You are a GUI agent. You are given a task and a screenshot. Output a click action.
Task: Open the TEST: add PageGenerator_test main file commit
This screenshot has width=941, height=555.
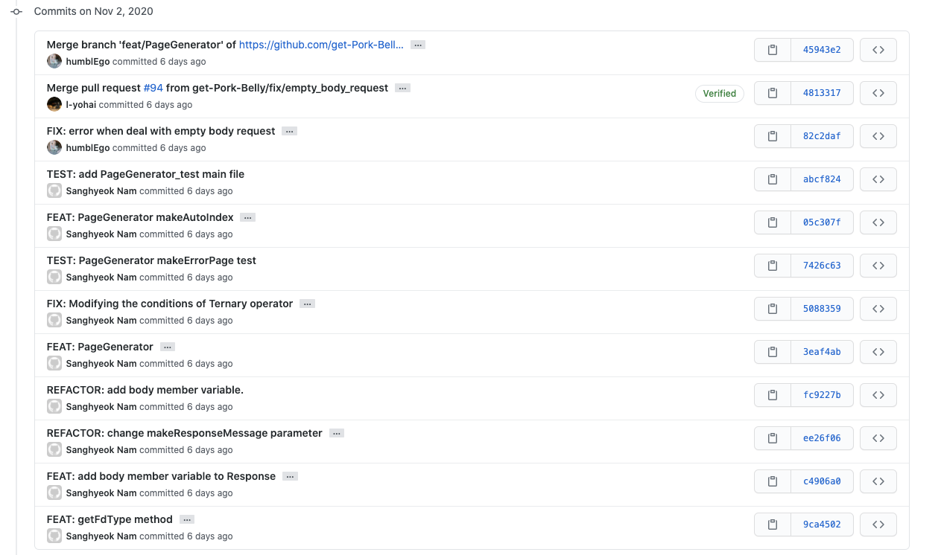click(x=145, y=174)
